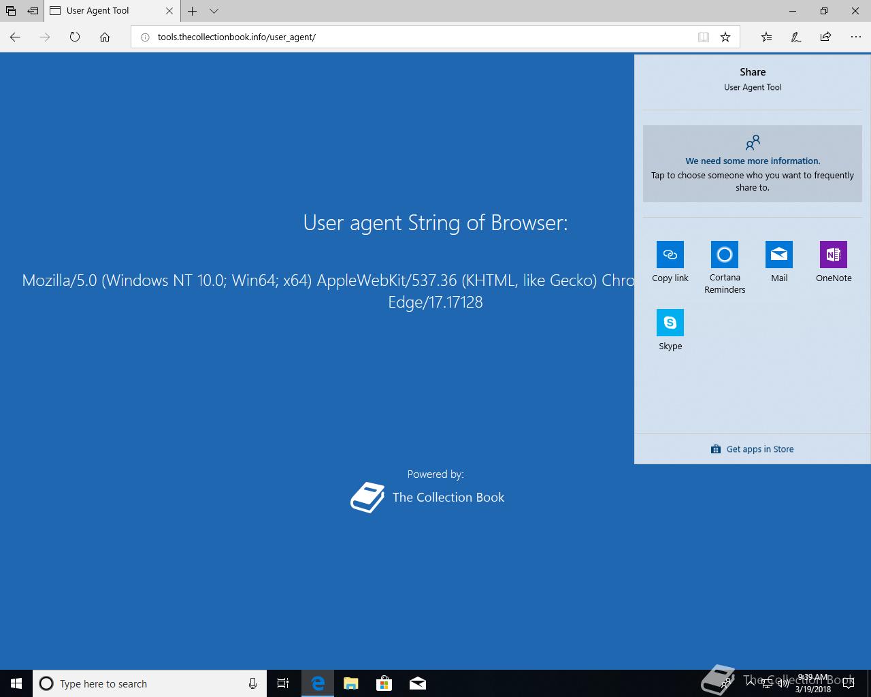Open the Reading view book icon
The image size is (871, 697).
click(x=704, y=37)
